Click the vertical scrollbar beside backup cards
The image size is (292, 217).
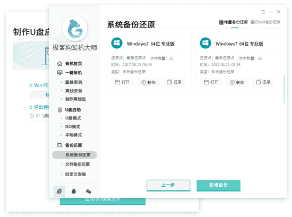[x=284, y=89]
